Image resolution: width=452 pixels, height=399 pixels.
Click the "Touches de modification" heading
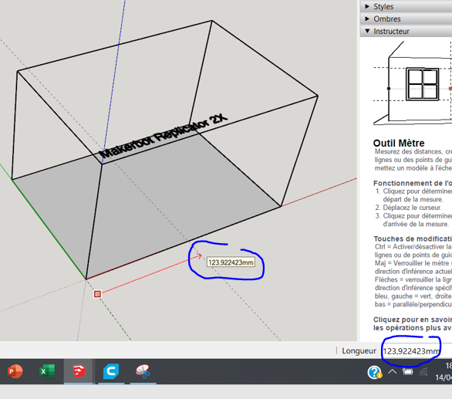(413, 238)
